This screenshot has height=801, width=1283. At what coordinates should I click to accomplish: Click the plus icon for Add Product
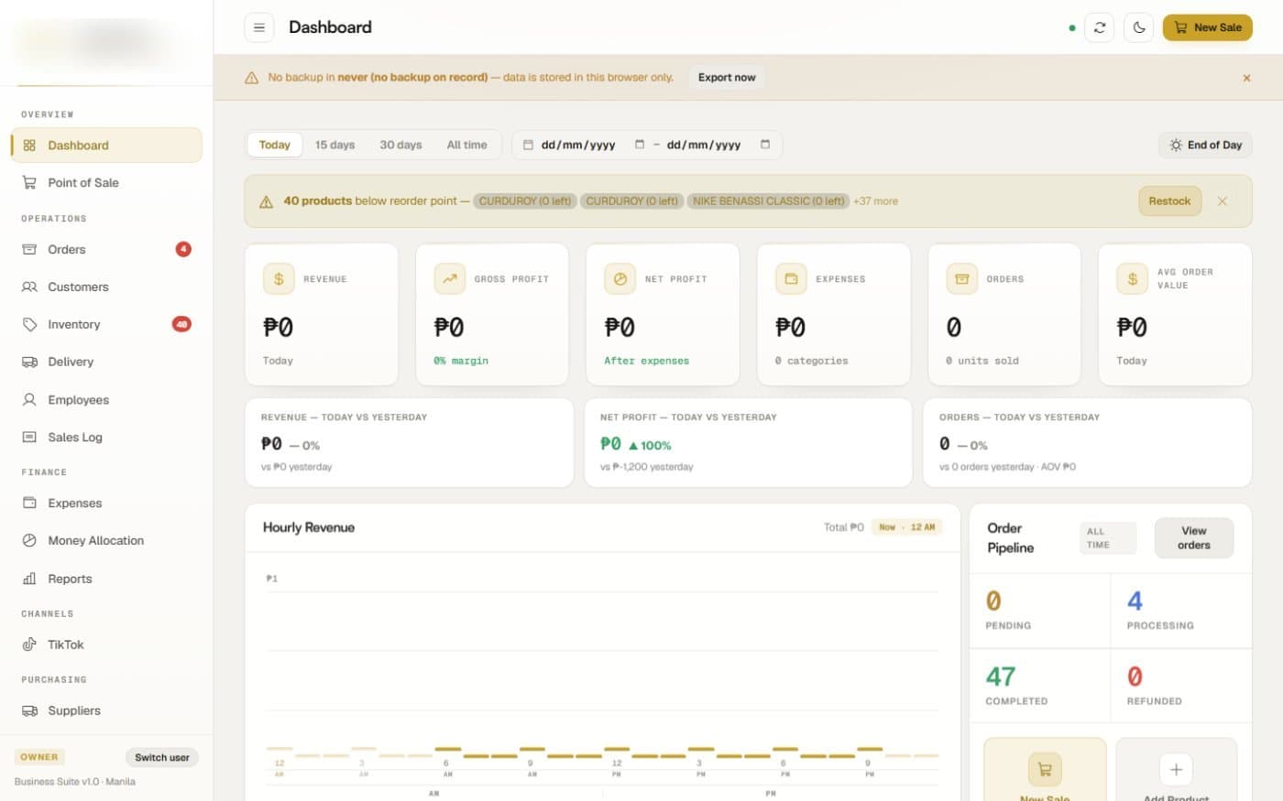(x=1176, y=769)
